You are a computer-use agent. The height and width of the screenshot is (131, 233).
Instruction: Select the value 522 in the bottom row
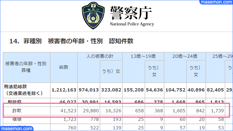click(x=95, y=128)
